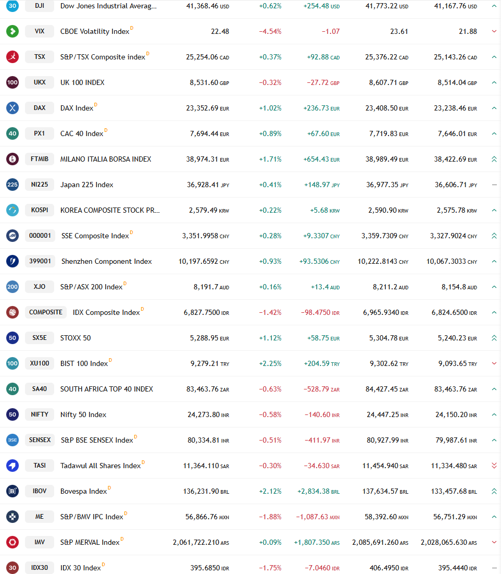Click the Japan 225 Index logo icon
Viewport: 501px width, 574px height.
click(x=12, y=185)
